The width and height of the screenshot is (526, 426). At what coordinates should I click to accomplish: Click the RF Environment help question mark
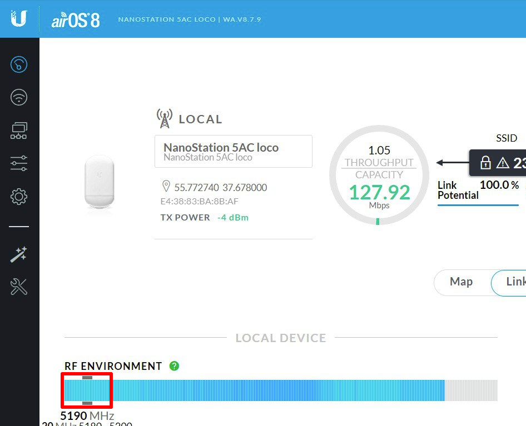click(174, 365)
